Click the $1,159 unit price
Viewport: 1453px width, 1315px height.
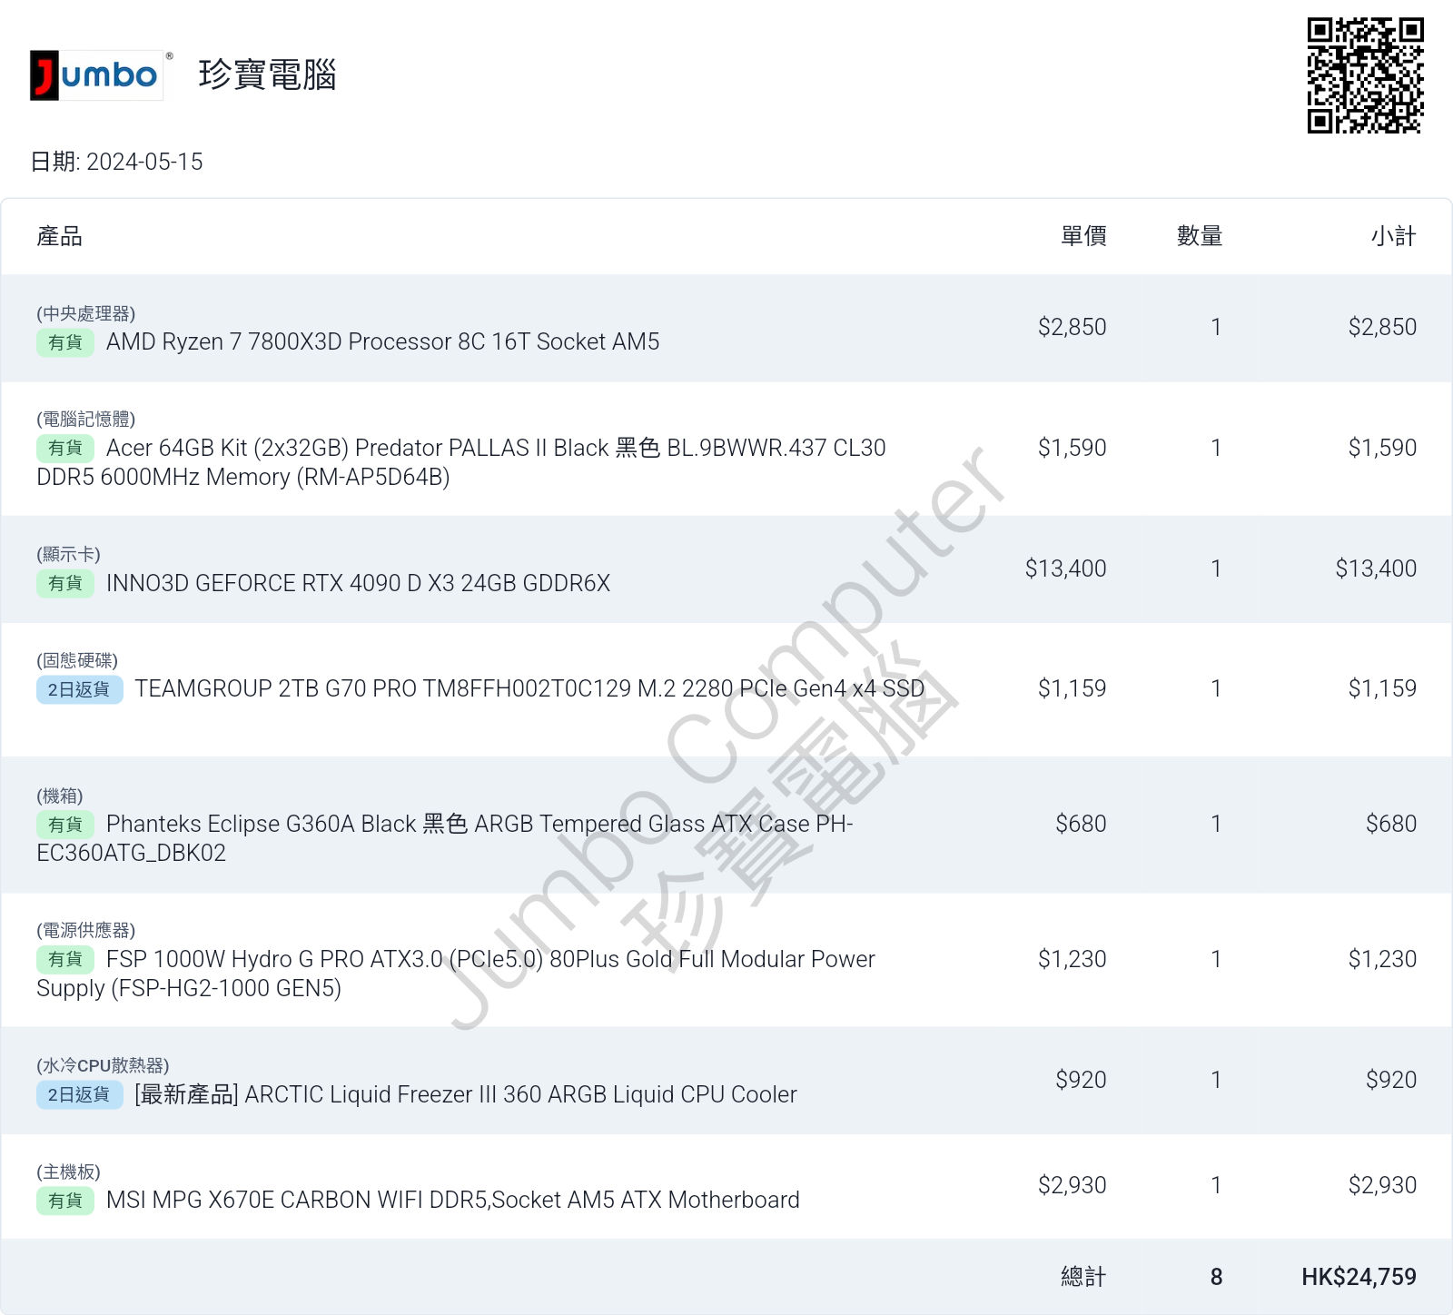coord(1072,688)
